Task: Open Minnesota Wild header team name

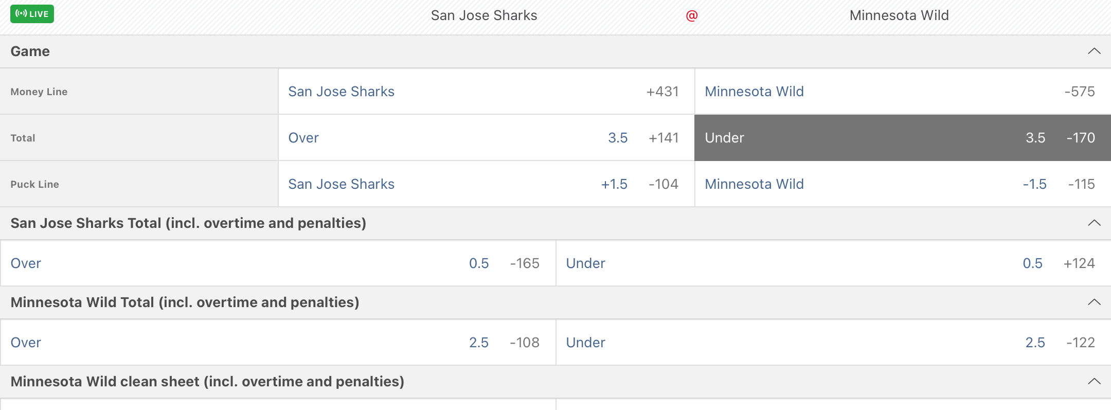Action: tap(899, 15)
